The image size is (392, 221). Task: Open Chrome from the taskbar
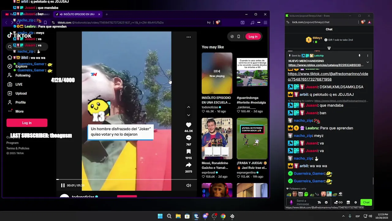[223, 216]
